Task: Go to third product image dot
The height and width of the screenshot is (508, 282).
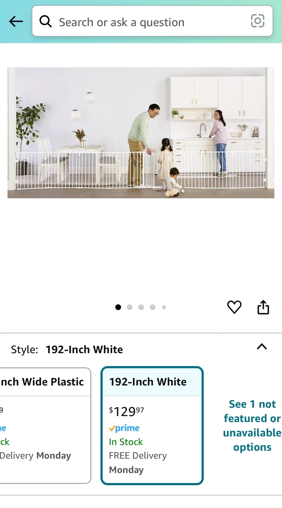Action: click(x=141, y=307)
